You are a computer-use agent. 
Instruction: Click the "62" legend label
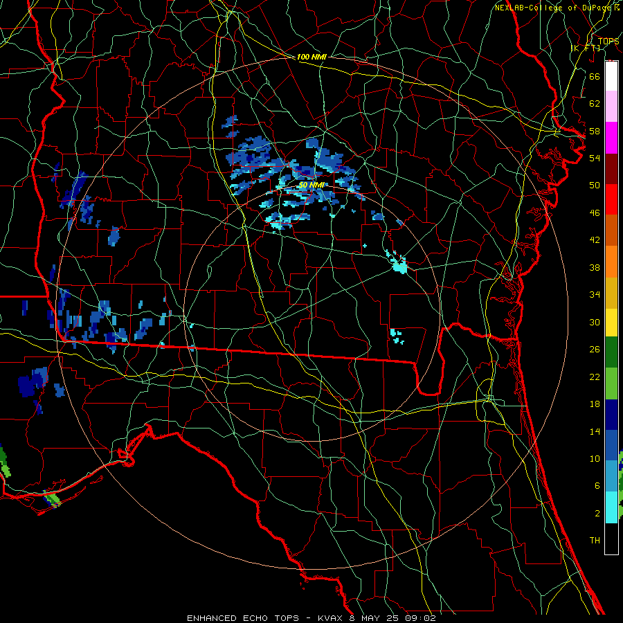pyautogui.click(x=595, y=104)
